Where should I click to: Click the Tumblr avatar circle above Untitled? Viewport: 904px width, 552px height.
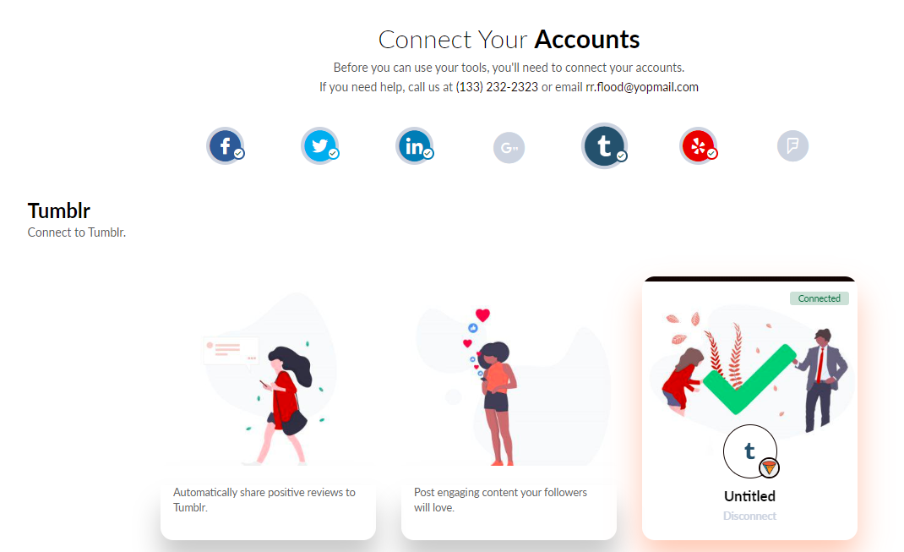[750, 451]
